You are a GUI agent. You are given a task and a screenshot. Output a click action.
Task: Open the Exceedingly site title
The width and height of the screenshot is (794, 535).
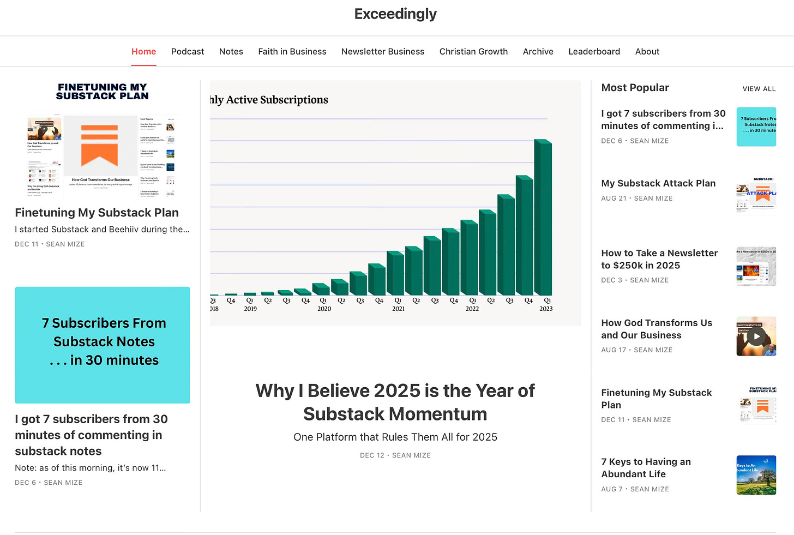tap(395, 14)
